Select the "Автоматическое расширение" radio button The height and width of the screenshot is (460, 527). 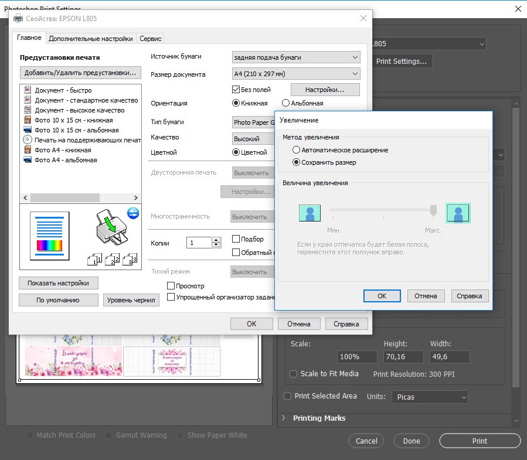click(x=296, y=150)
